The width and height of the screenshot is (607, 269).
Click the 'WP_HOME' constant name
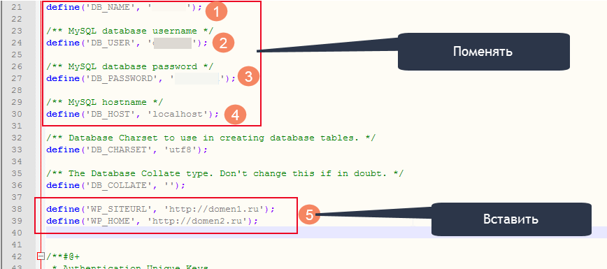pyautogui.click(x=110, y=221)
